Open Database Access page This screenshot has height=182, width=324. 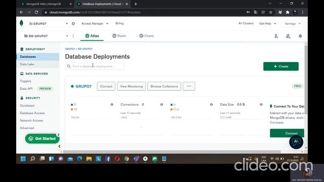(32, 113)
